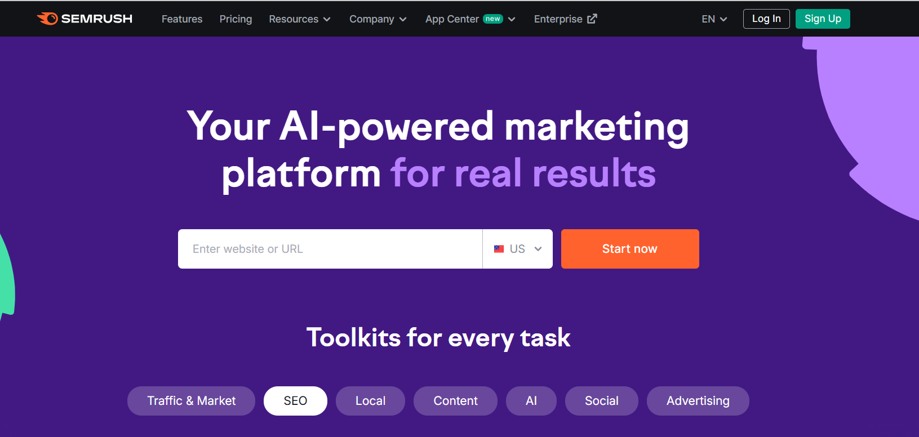Select the Traffic & Market toolkit tab
Image resolution: width=919 pixels, height=437 pixels.
[x=191, y=401]
